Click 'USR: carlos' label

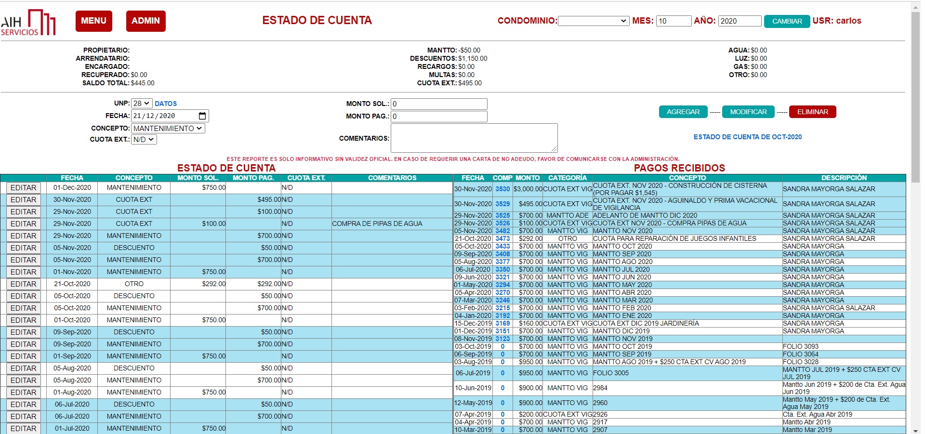pos(837,21)
